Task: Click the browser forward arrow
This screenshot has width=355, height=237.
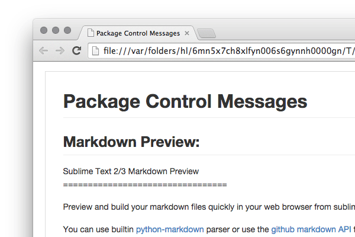Action: 60,51
